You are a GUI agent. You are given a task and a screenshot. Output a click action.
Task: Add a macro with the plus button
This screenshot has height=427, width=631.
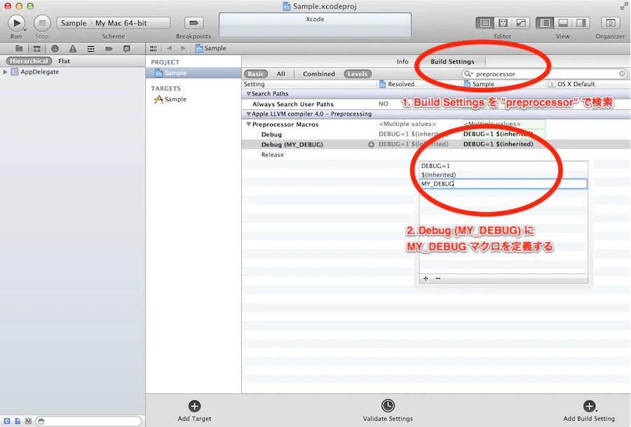(426, 279)
